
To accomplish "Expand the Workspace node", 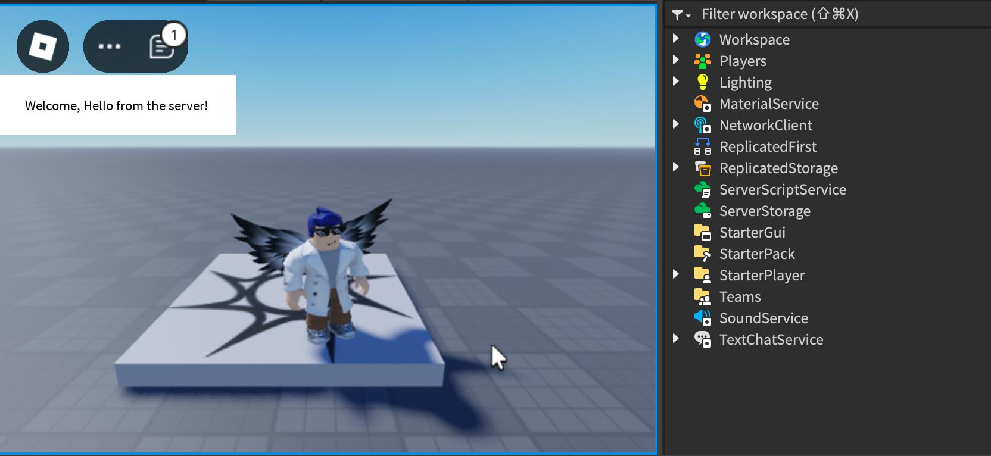I will pos(676,39).
